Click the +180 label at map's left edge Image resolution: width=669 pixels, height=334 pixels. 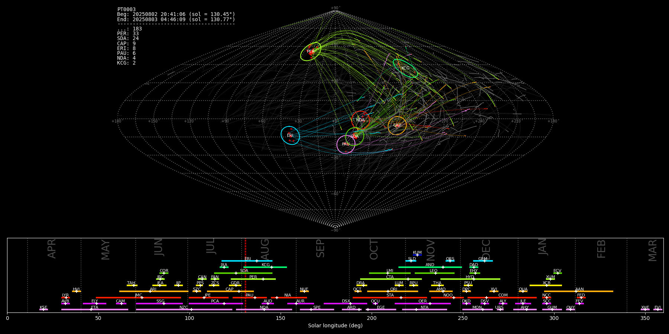click(x=116, y=121)
